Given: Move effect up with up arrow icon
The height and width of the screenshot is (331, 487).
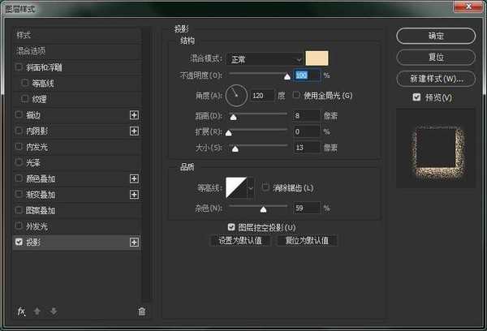Looking at the screenshot, I should tap(37, 311).
